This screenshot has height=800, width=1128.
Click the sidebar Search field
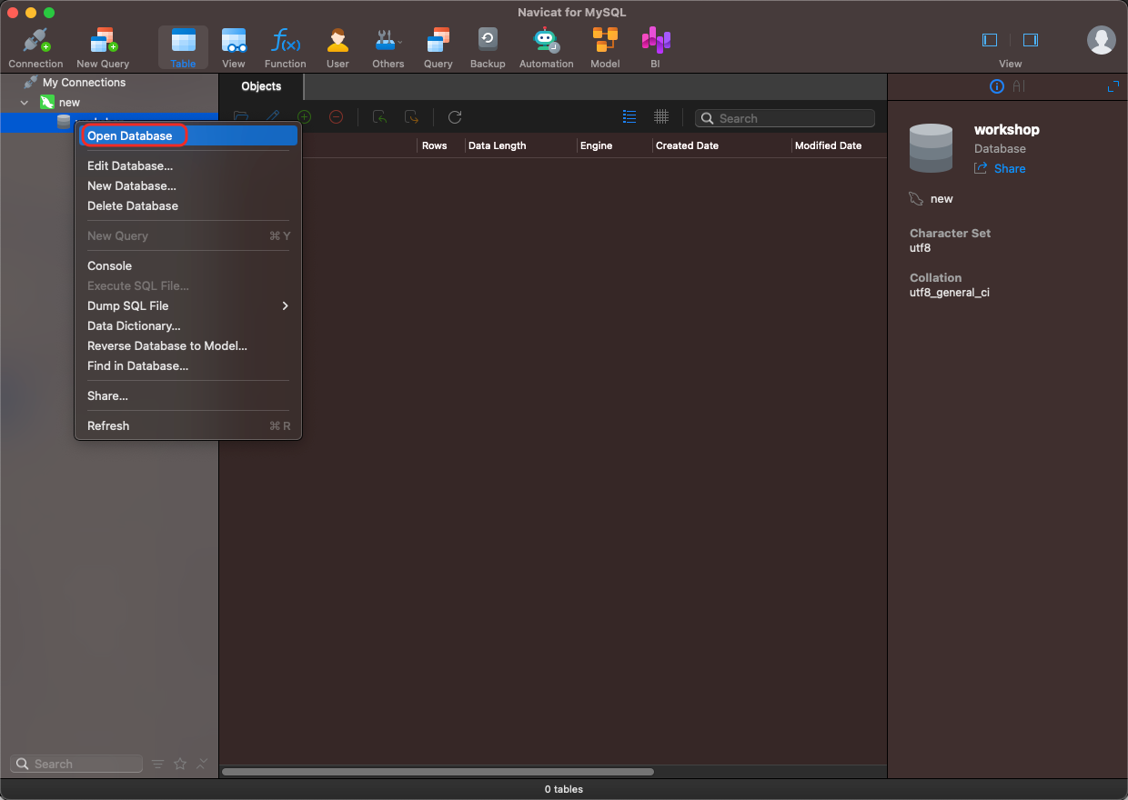pos(76,764)
